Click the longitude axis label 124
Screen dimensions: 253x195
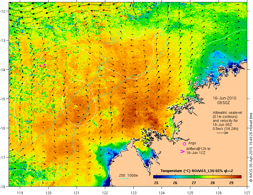[162, 193]
